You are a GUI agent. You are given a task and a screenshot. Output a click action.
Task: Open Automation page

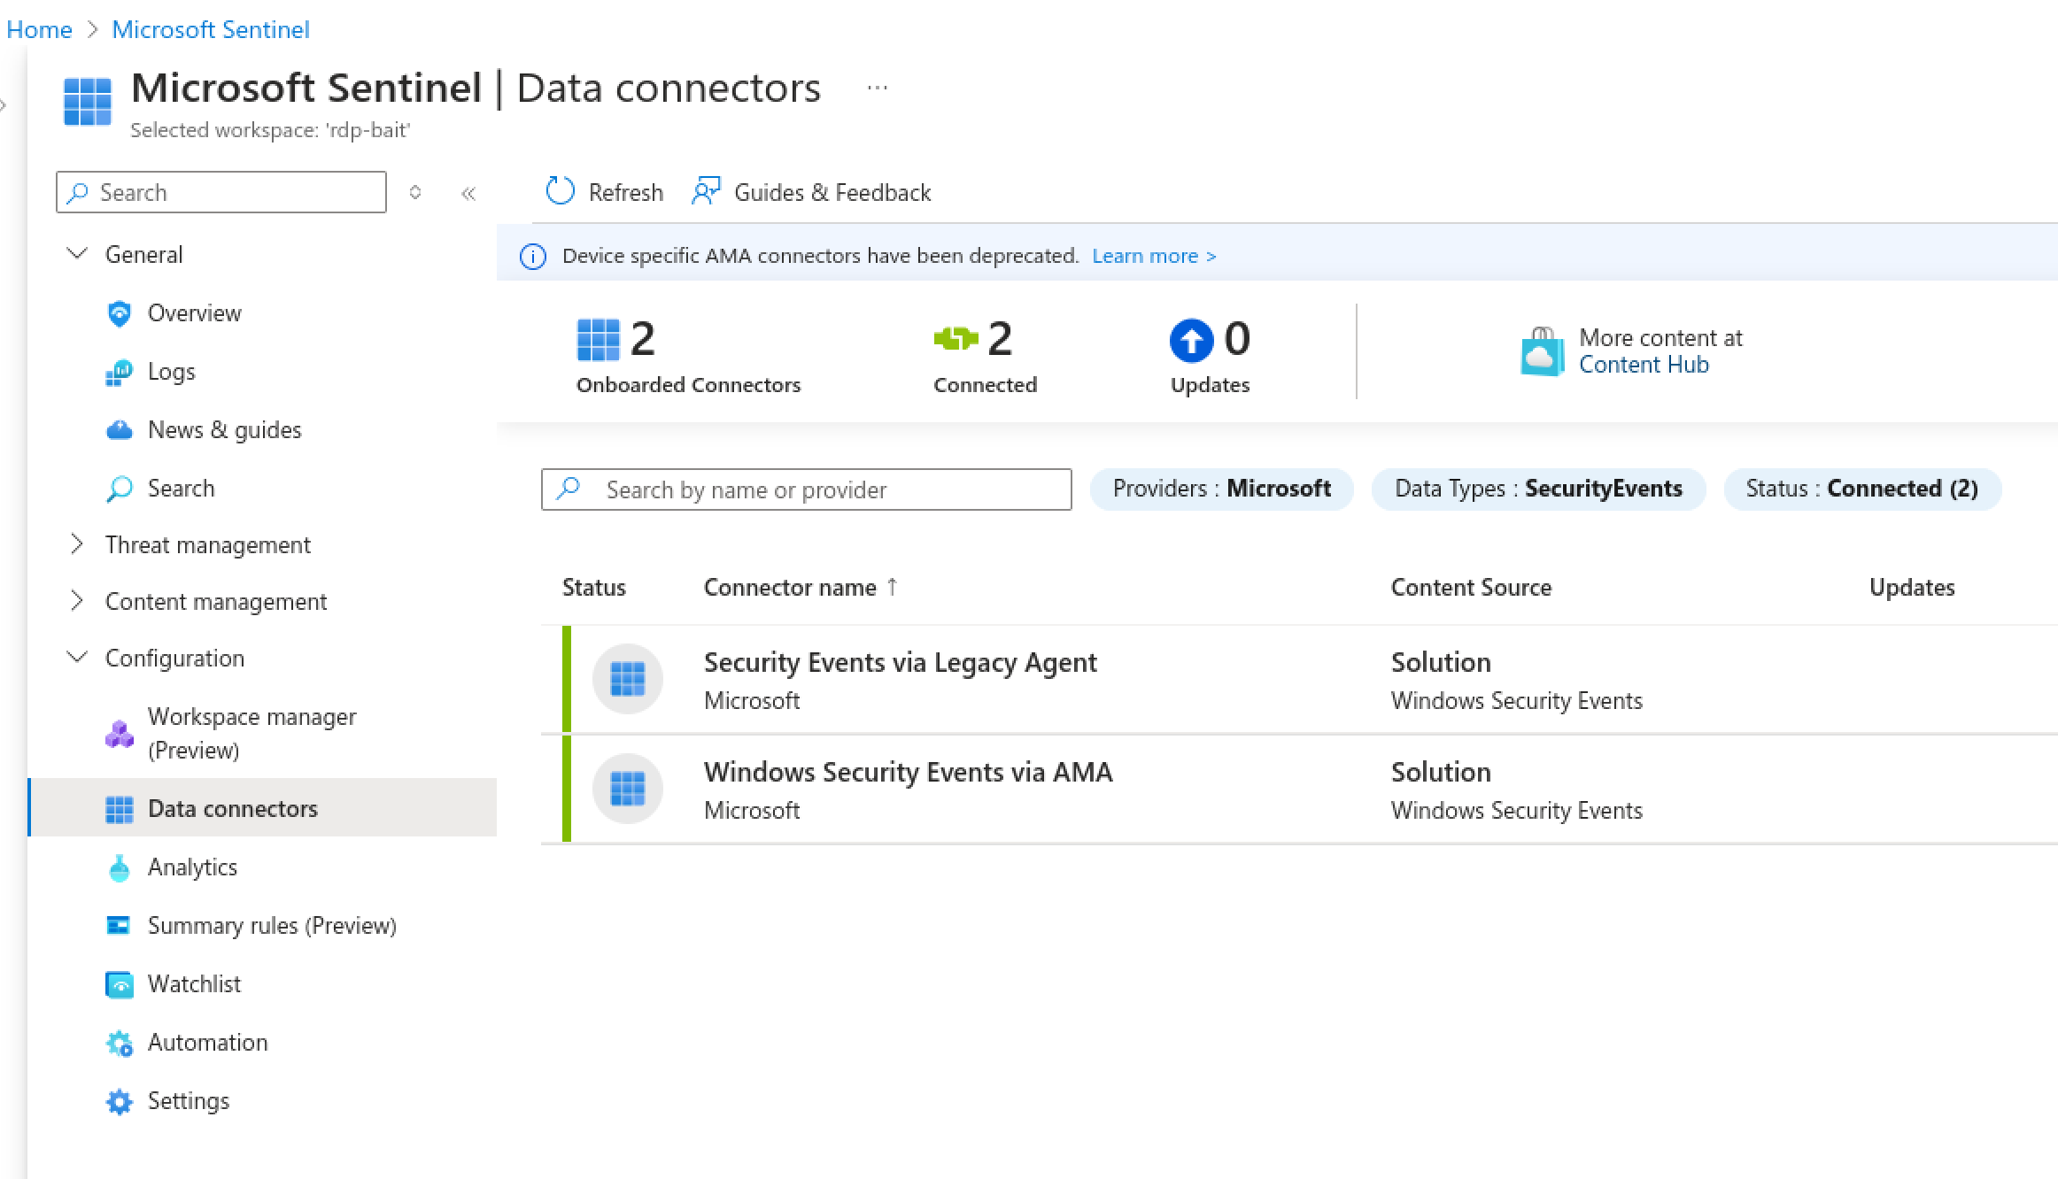coord(207,1043)
